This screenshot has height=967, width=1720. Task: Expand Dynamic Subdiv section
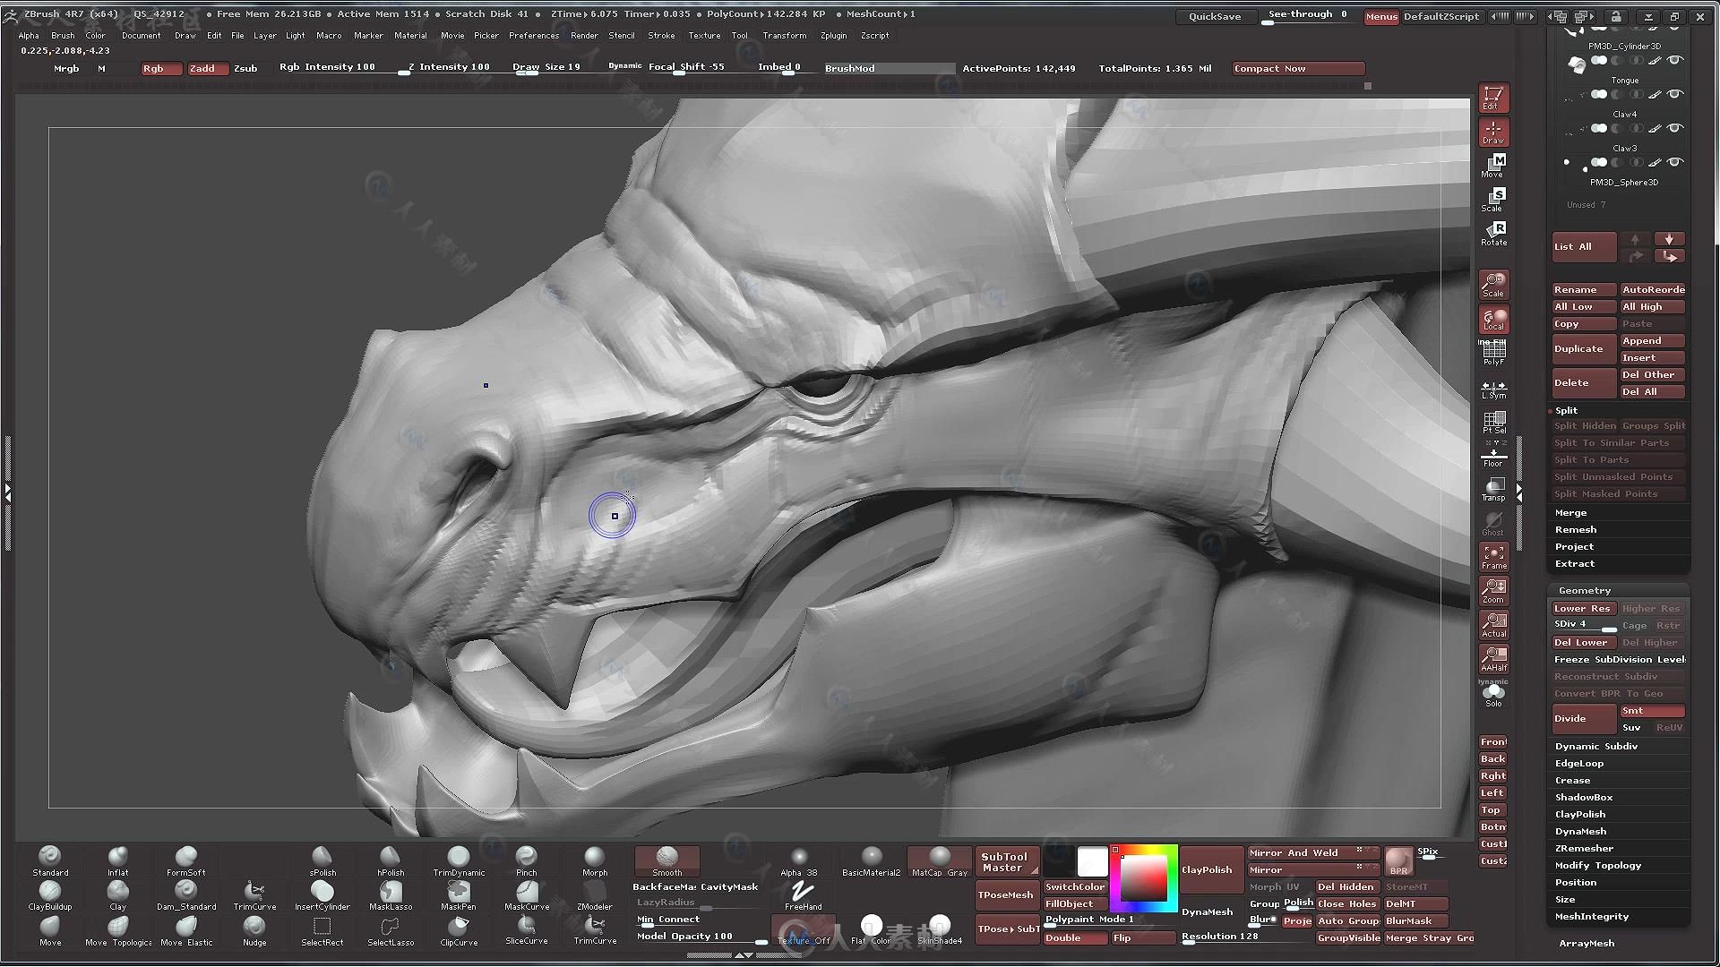[1595, 747]
